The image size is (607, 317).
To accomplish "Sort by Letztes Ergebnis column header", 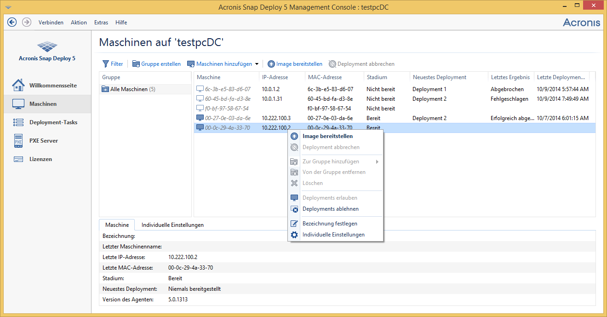I will click(x=510, y=77).
